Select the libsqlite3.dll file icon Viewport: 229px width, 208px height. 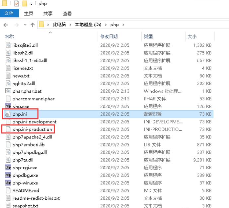(8, 45)
